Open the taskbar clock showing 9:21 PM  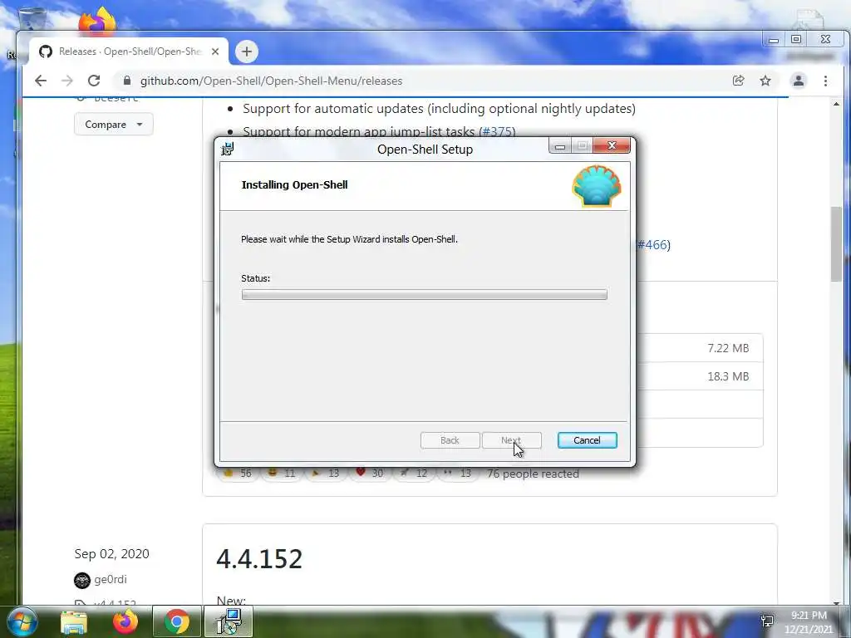(x=808, y=622)
